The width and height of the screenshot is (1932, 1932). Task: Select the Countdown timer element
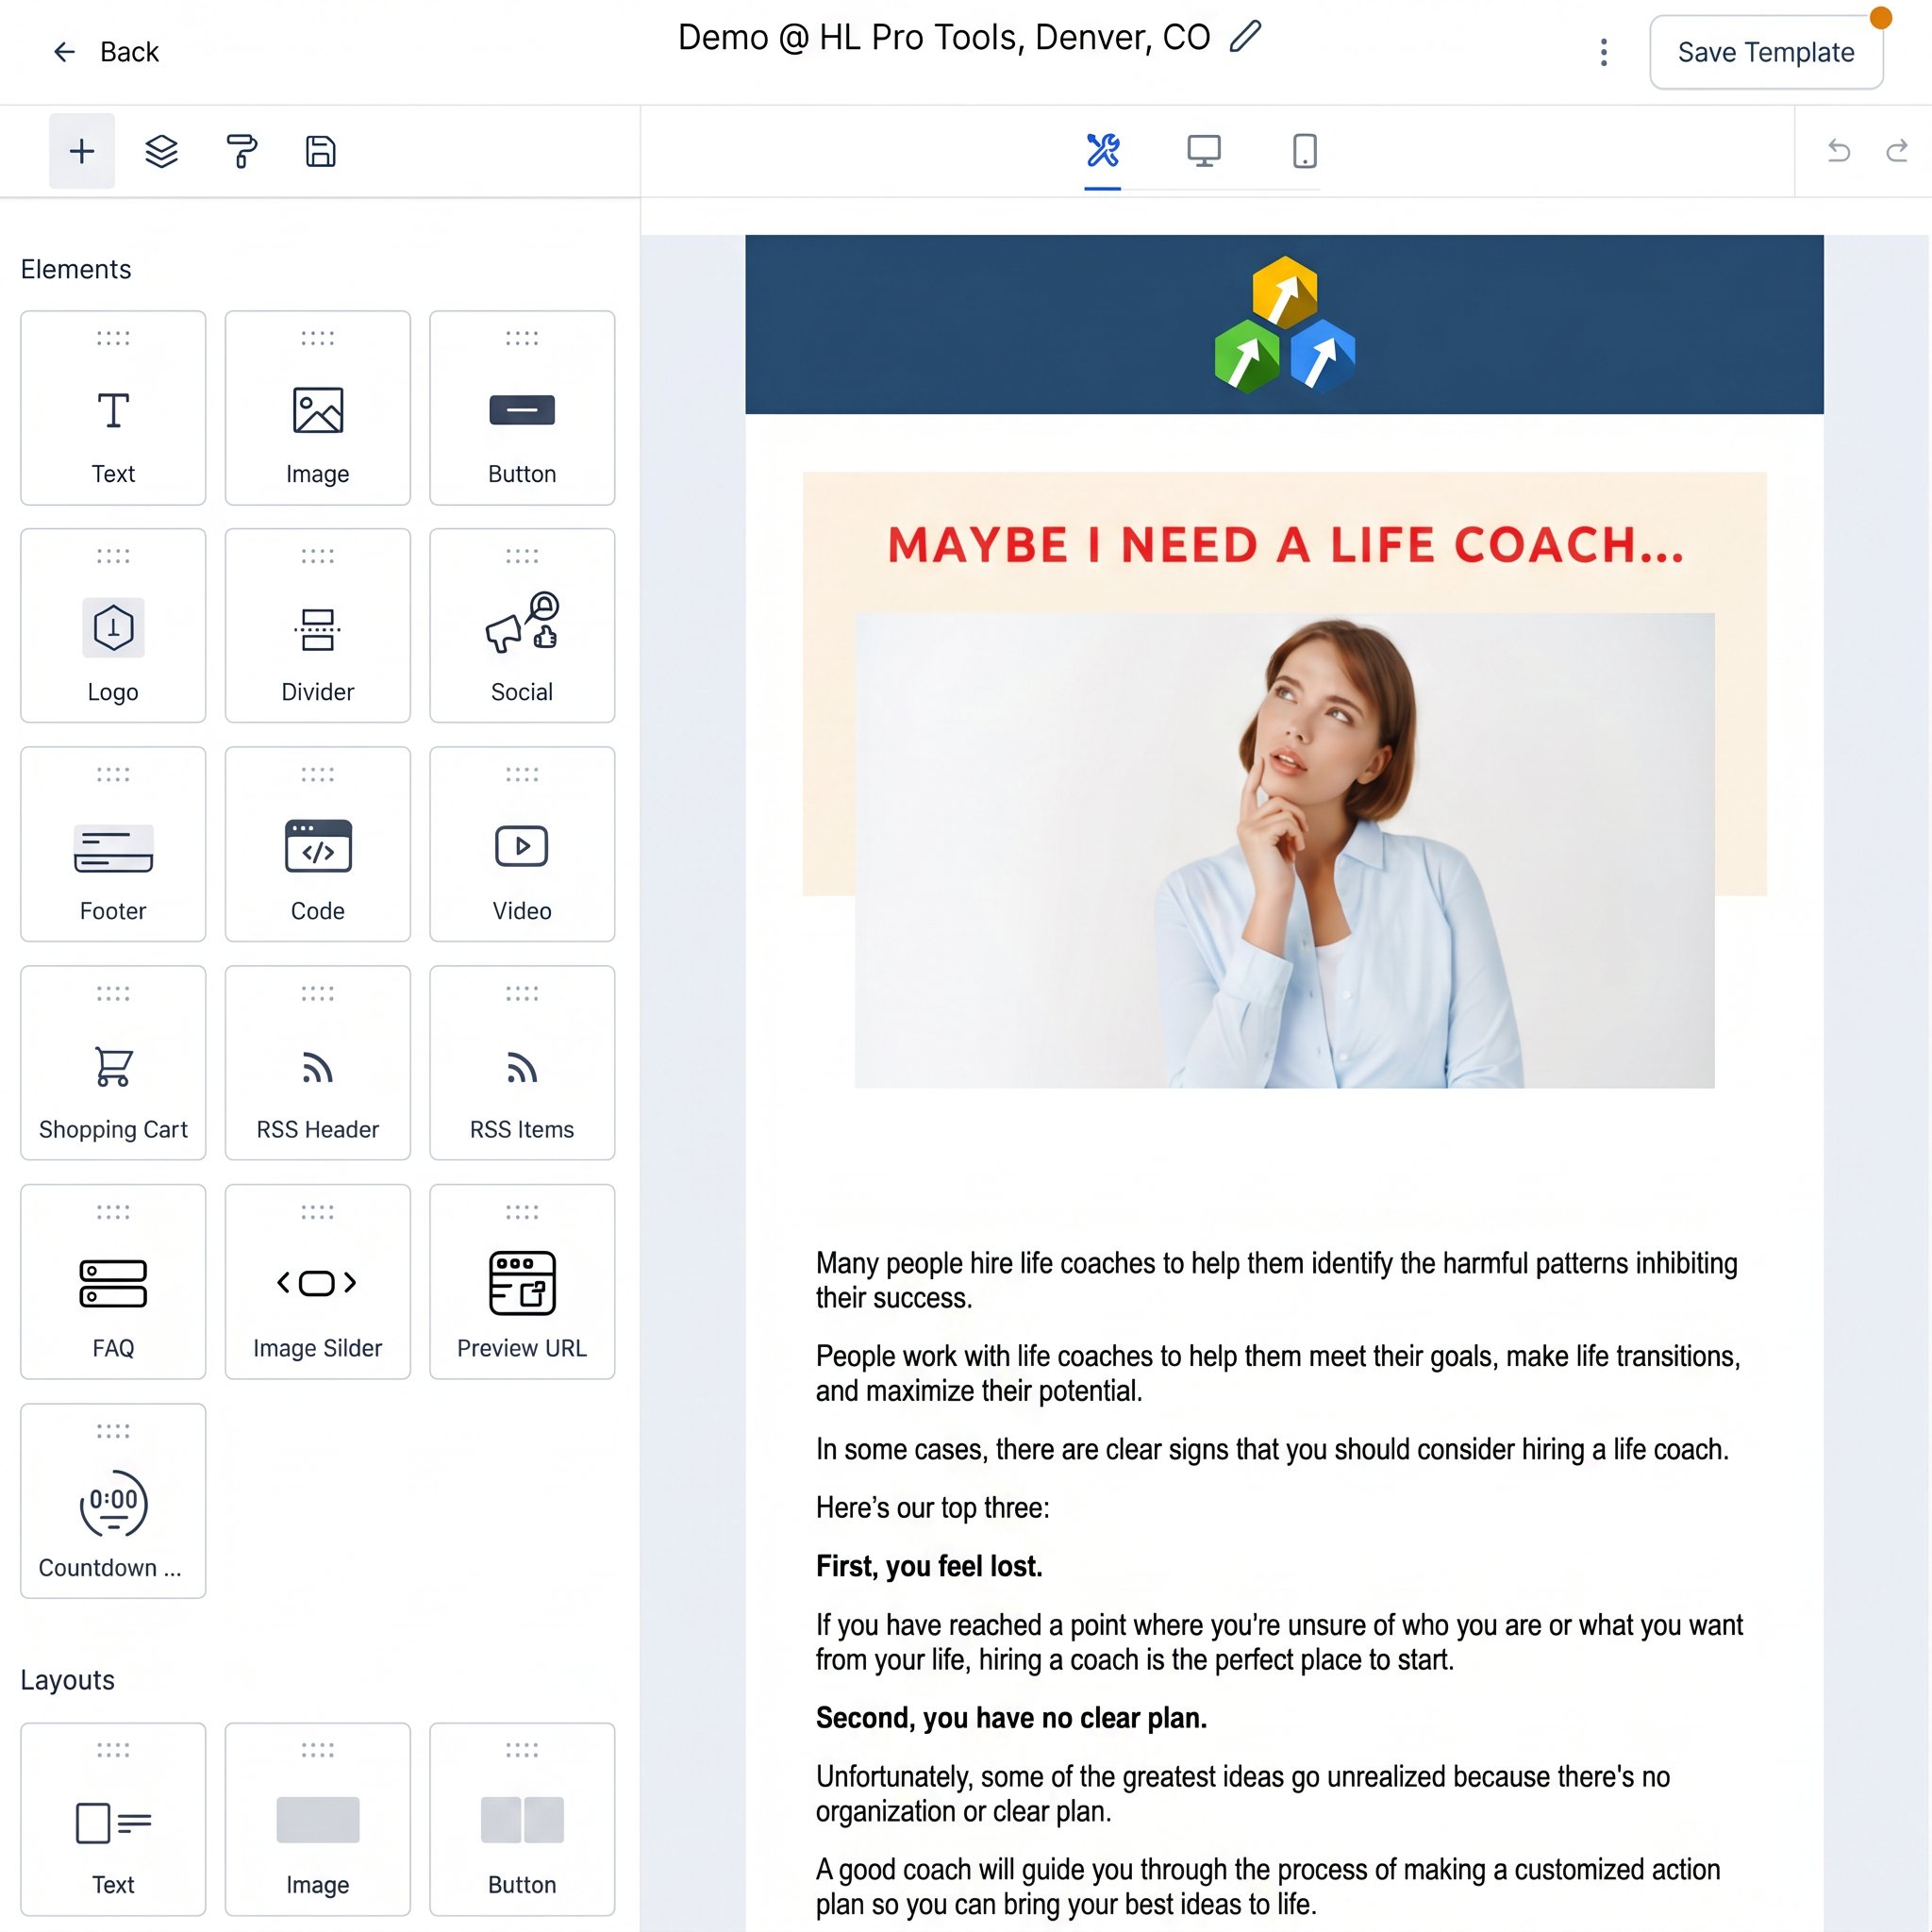point(113,1501)
